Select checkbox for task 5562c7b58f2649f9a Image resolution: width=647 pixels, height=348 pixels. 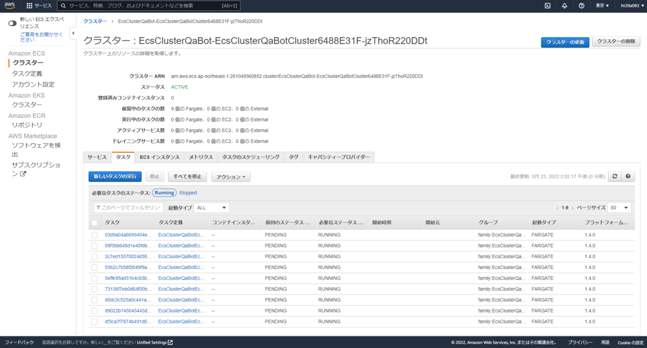point(94,267)
